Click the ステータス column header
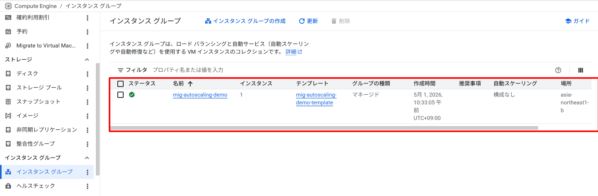The width and height of the screenshot is (598, 196). (142, 83)
